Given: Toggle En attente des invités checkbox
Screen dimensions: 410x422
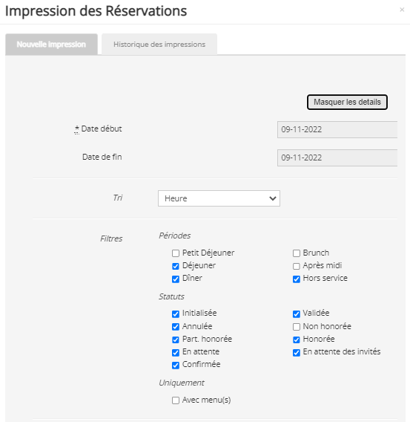Looking at the screenshot, I should pyautogui.click(x=297, y=353).
